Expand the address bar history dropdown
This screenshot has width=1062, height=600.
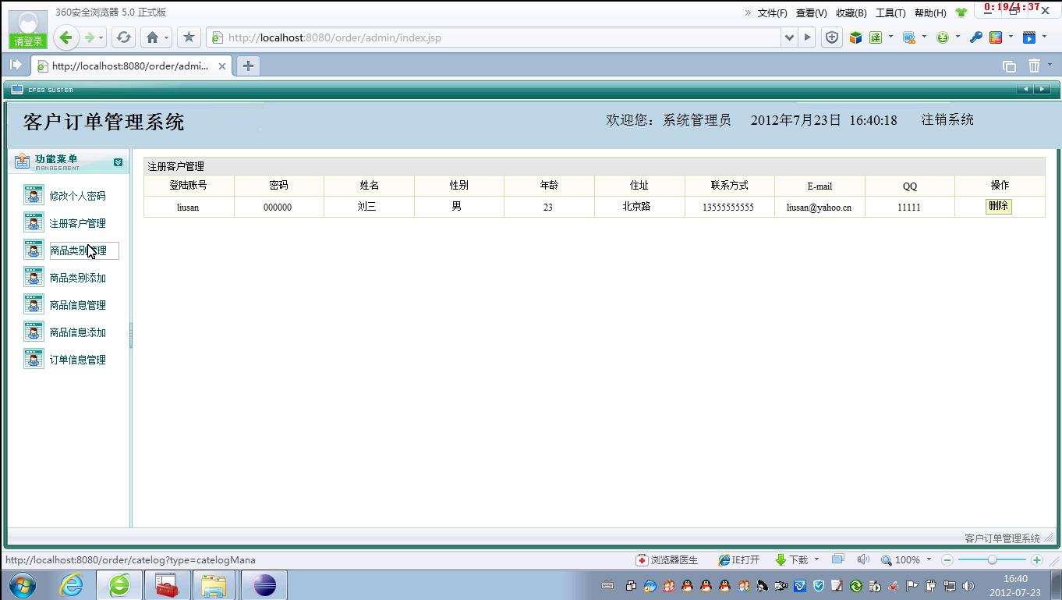[789, 37]
